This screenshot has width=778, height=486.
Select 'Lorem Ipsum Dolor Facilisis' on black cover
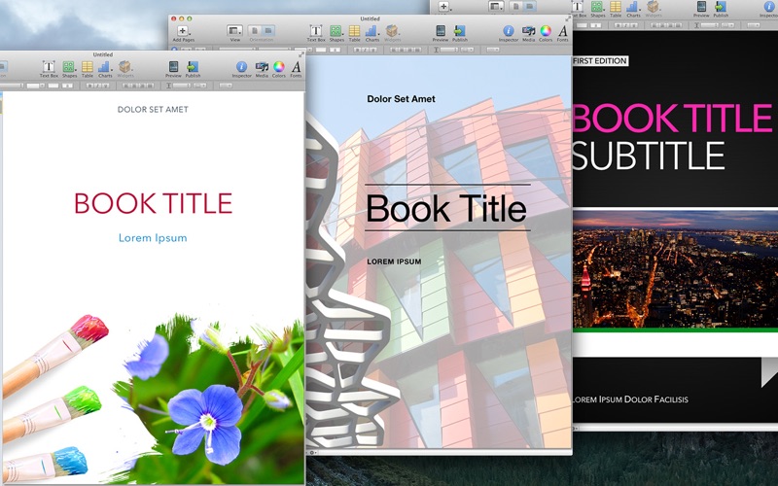630,399
